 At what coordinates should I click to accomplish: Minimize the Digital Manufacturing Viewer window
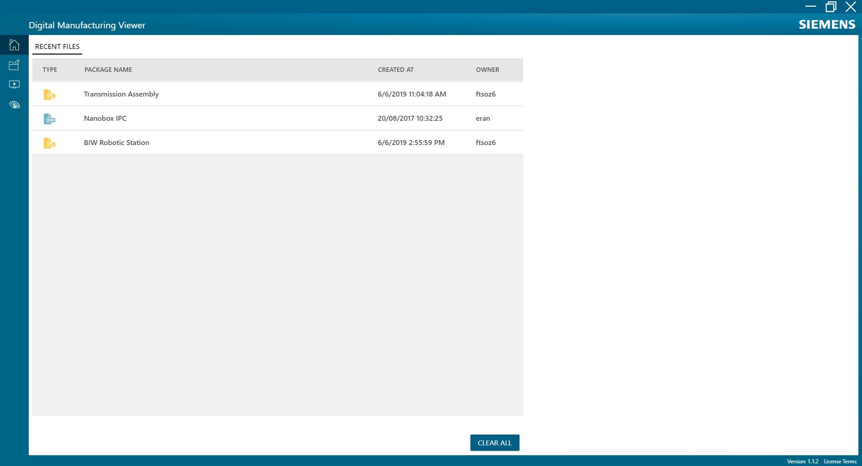coord(810,6)
